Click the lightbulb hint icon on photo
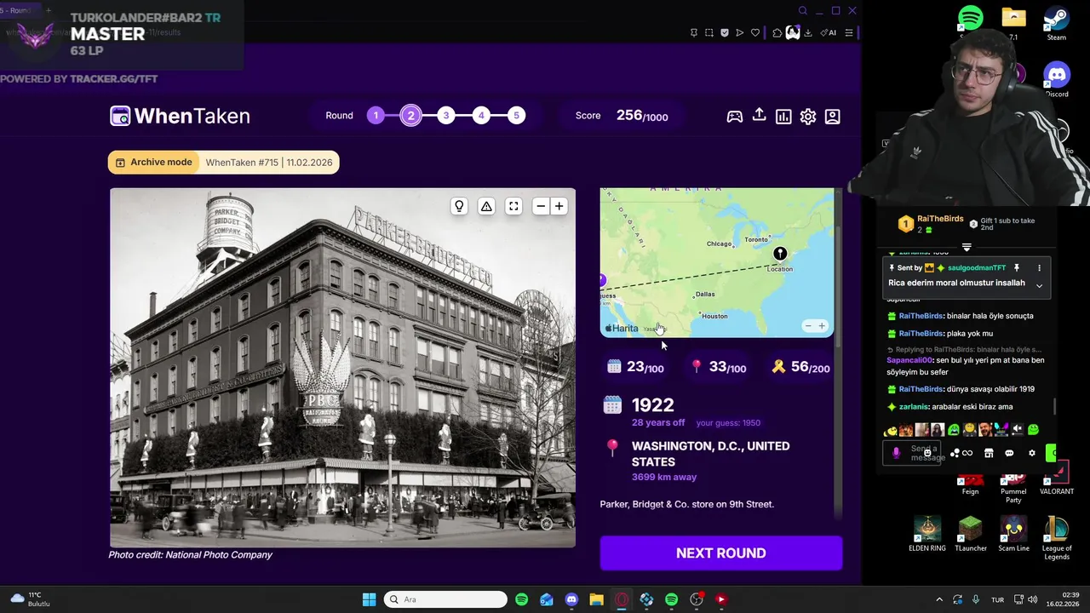 pyautogui.click(x=459, y=206)
